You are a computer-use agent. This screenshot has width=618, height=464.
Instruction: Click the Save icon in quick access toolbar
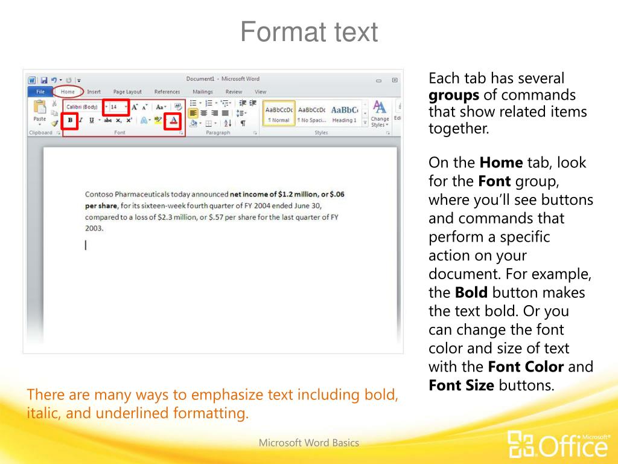click(44, 80)
